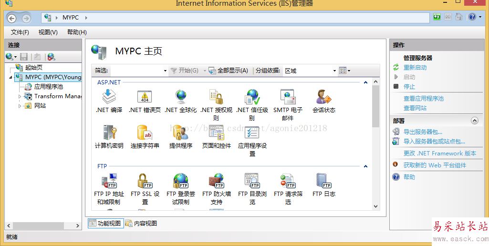Screen dimensions: 489x246
Task: Open the .NET 全球化 feature
Action: click(x=180, y=101)
